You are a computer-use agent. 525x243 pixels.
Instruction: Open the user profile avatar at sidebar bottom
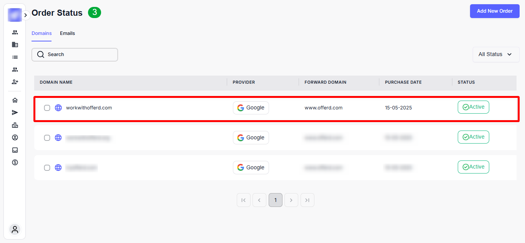pyautogui.click(x=15, y=230)
